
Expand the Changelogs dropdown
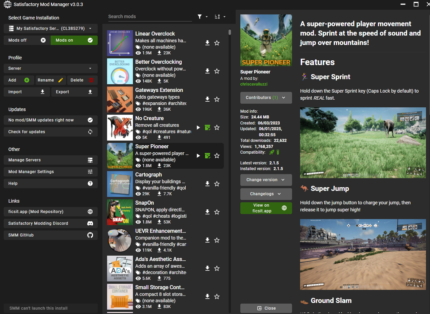click(266, 194)
